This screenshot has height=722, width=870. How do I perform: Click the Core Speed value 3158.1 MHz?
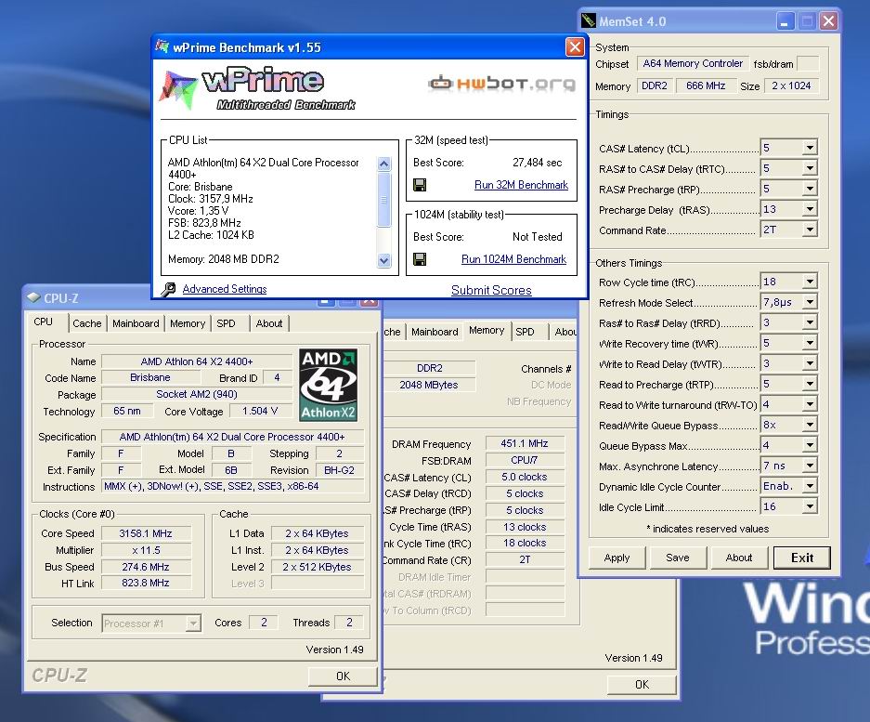146,533
